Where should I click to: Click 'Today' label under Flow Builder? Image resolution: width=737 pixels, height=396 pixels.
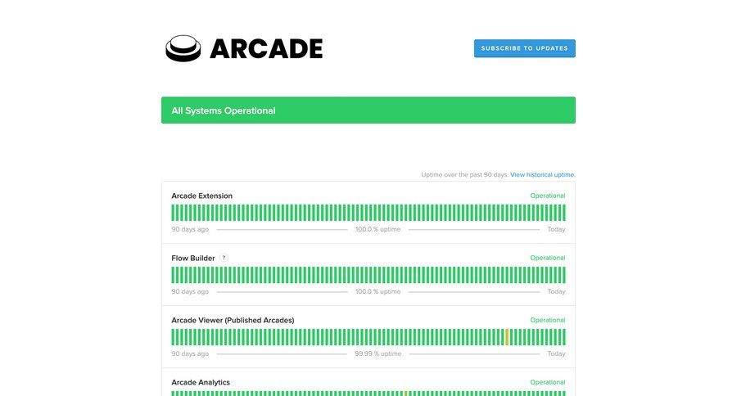pos(557,292)
